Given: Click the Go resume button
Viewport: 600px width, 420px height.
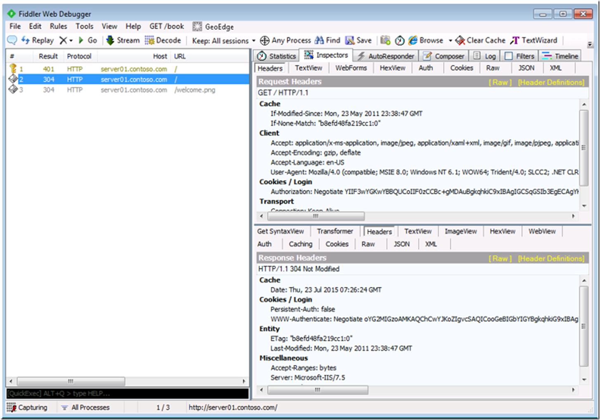Looking at the screenshot, I should tap(88, 40).
